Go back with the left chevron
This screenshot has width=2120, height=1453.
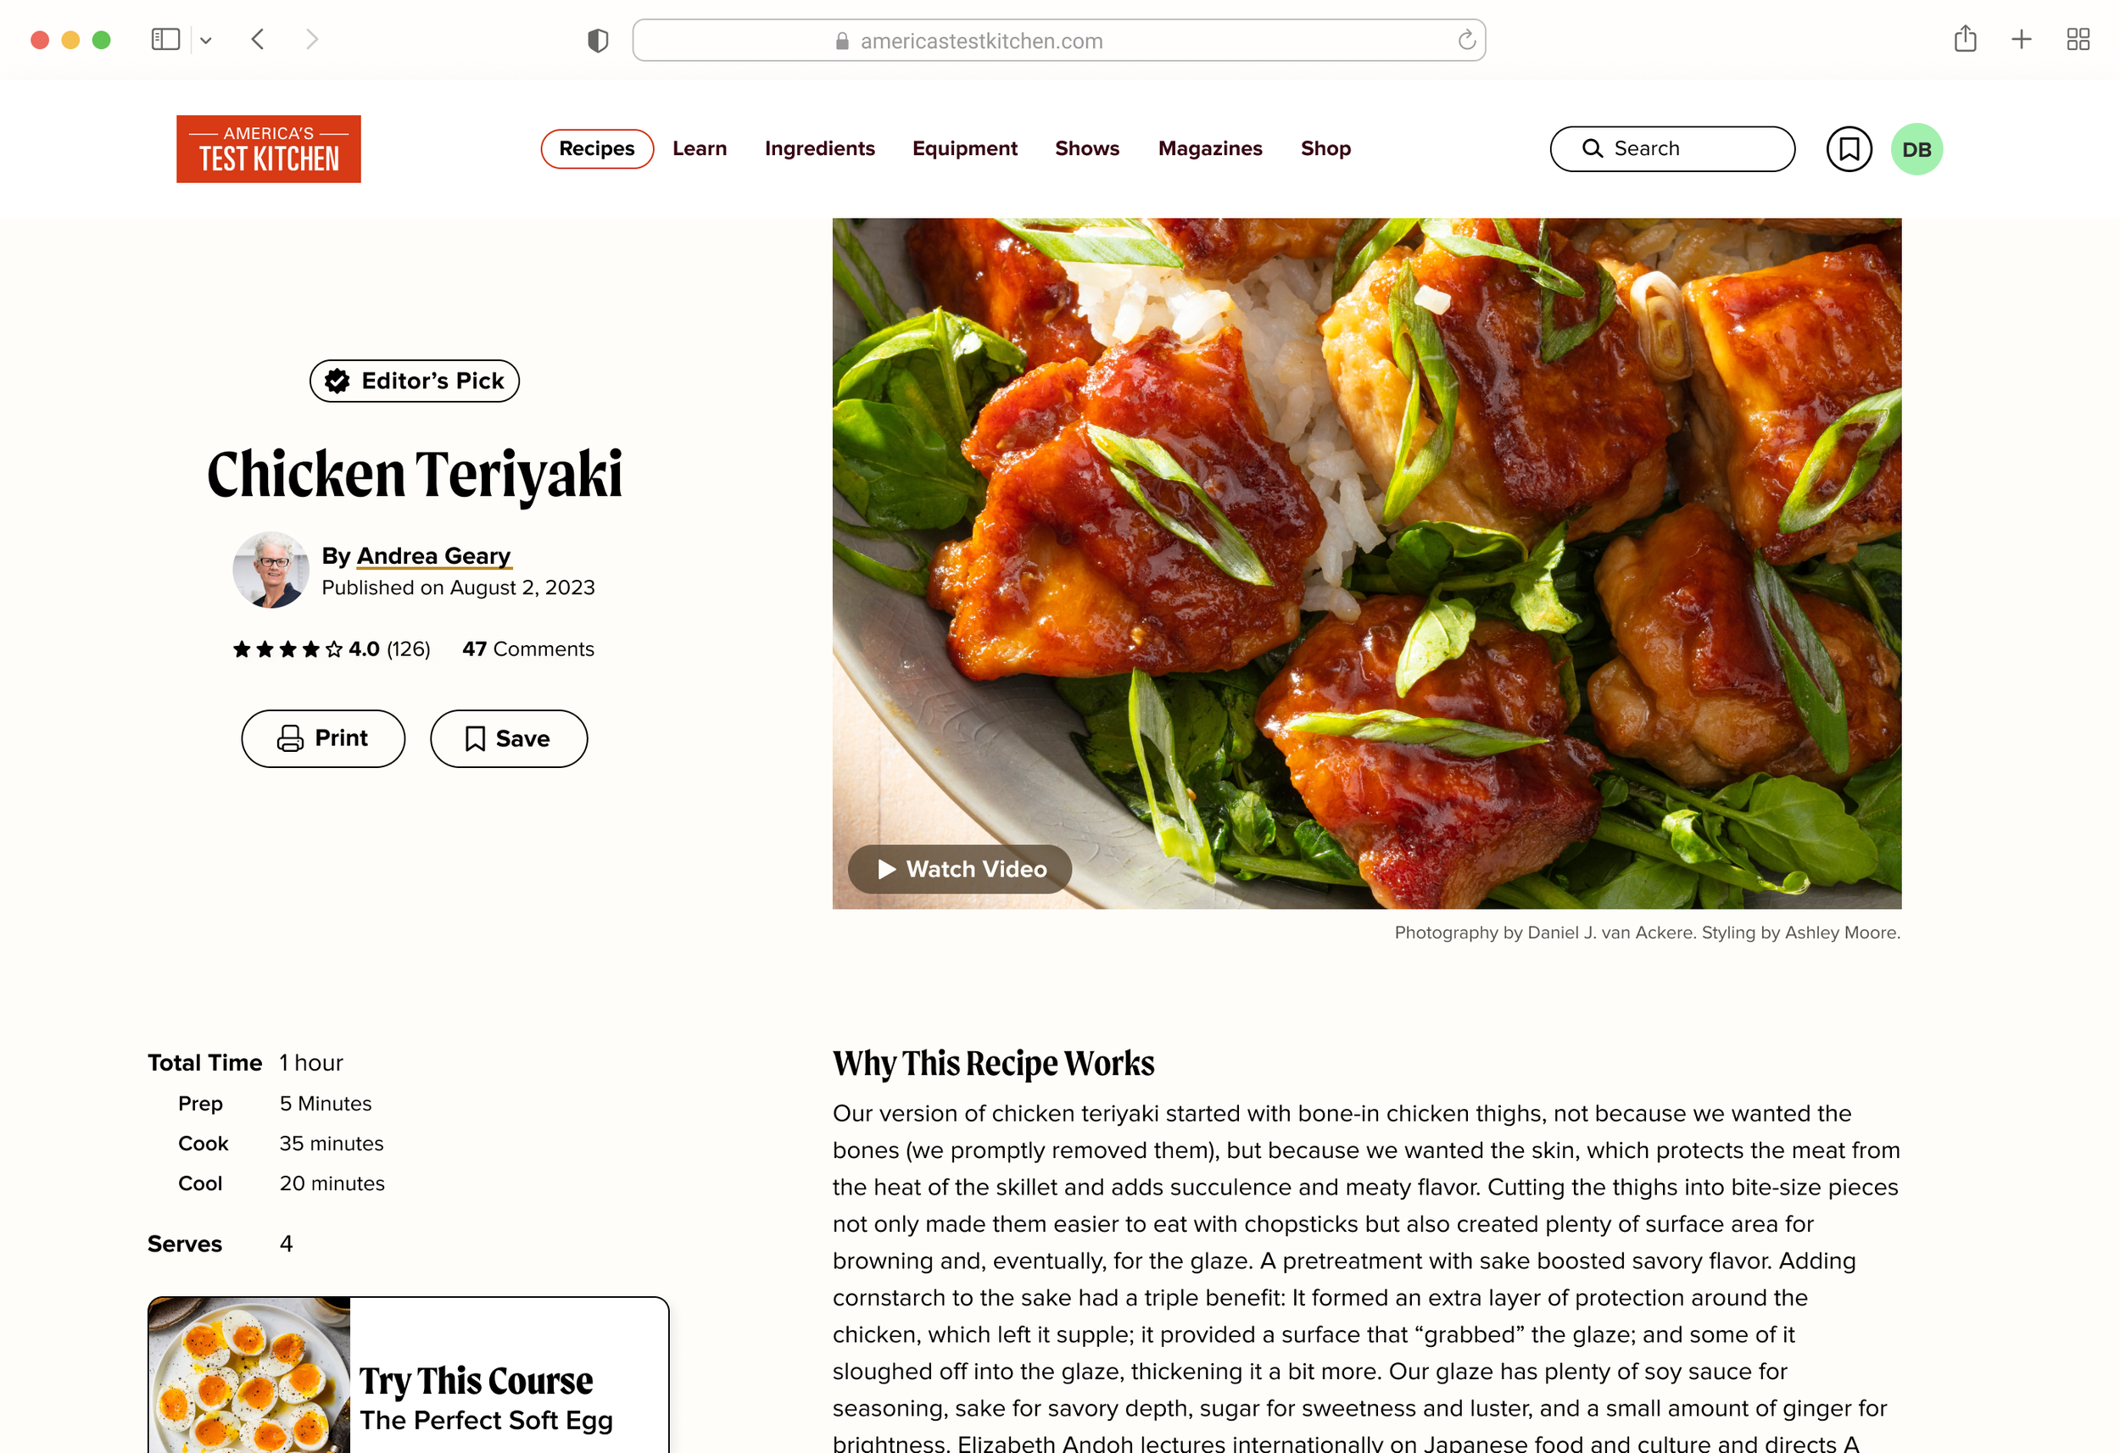258,39
